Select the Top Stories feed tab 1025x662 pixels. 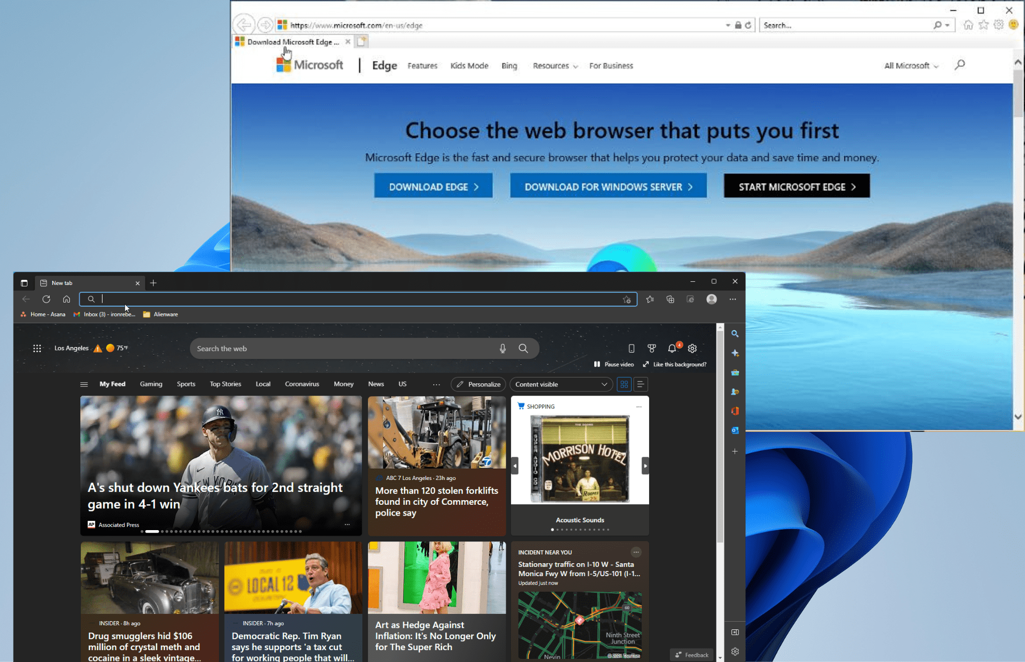[x=225, y=384]
